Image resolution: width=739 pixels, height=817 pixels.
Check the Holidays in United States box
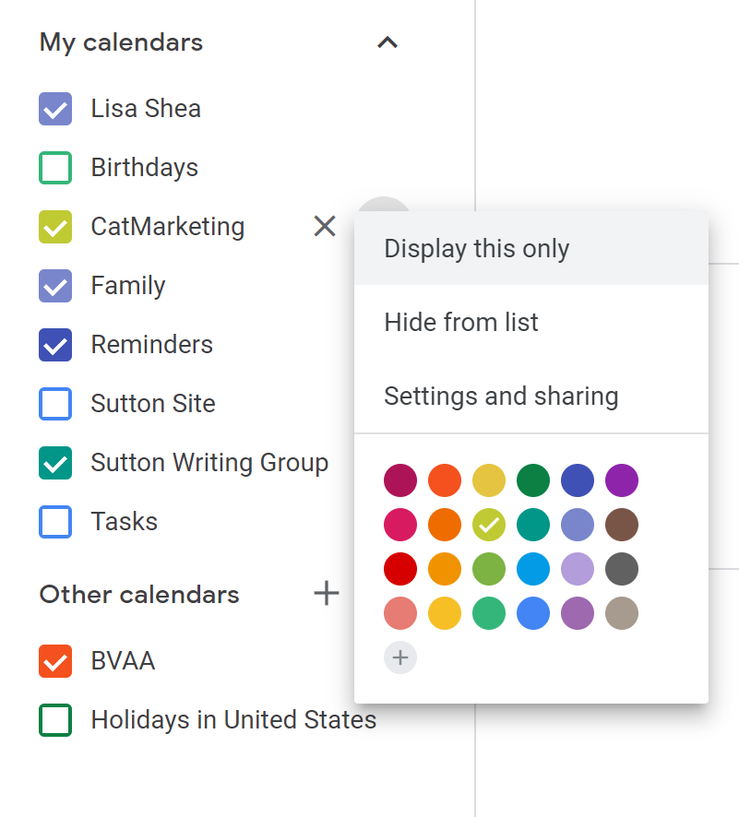point(55,720)
